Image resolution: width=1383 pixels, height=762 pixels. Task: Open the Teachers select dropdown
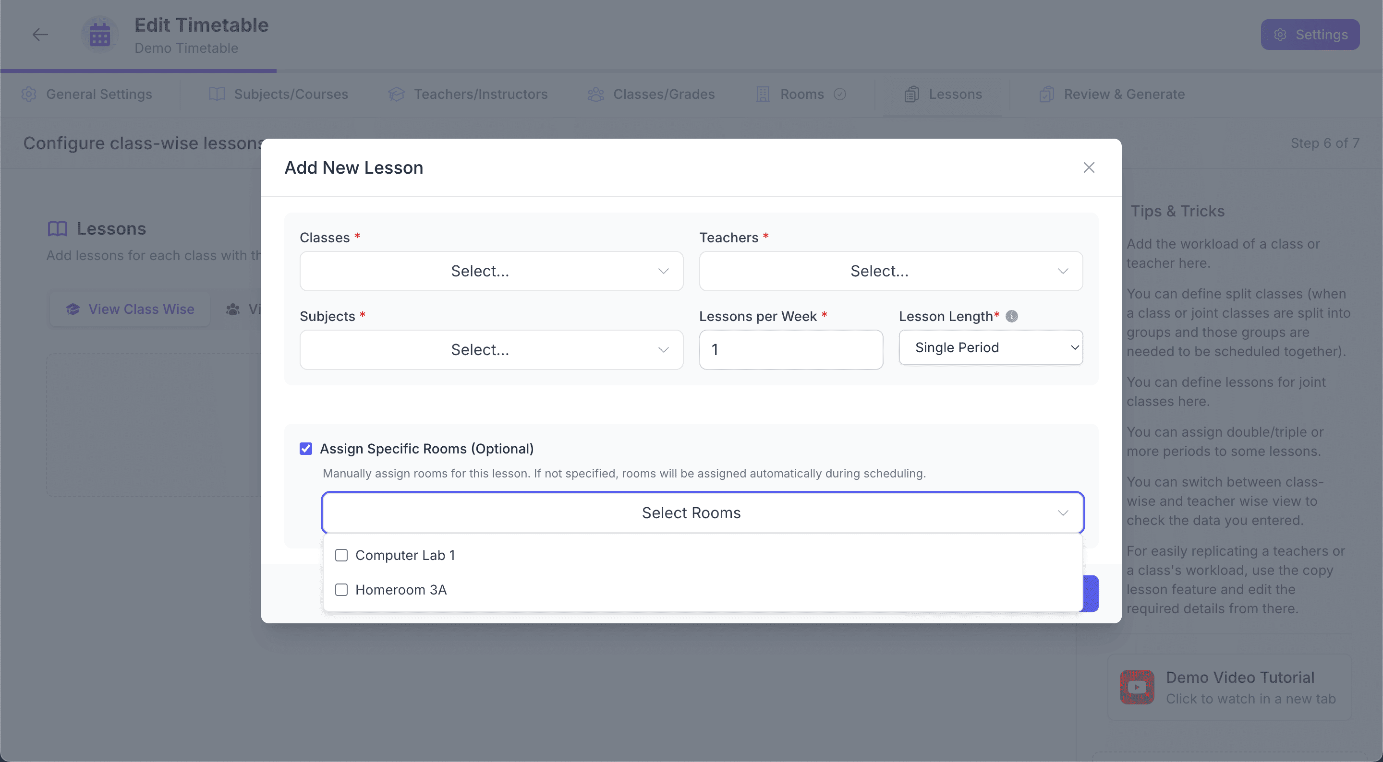point(891,271)
